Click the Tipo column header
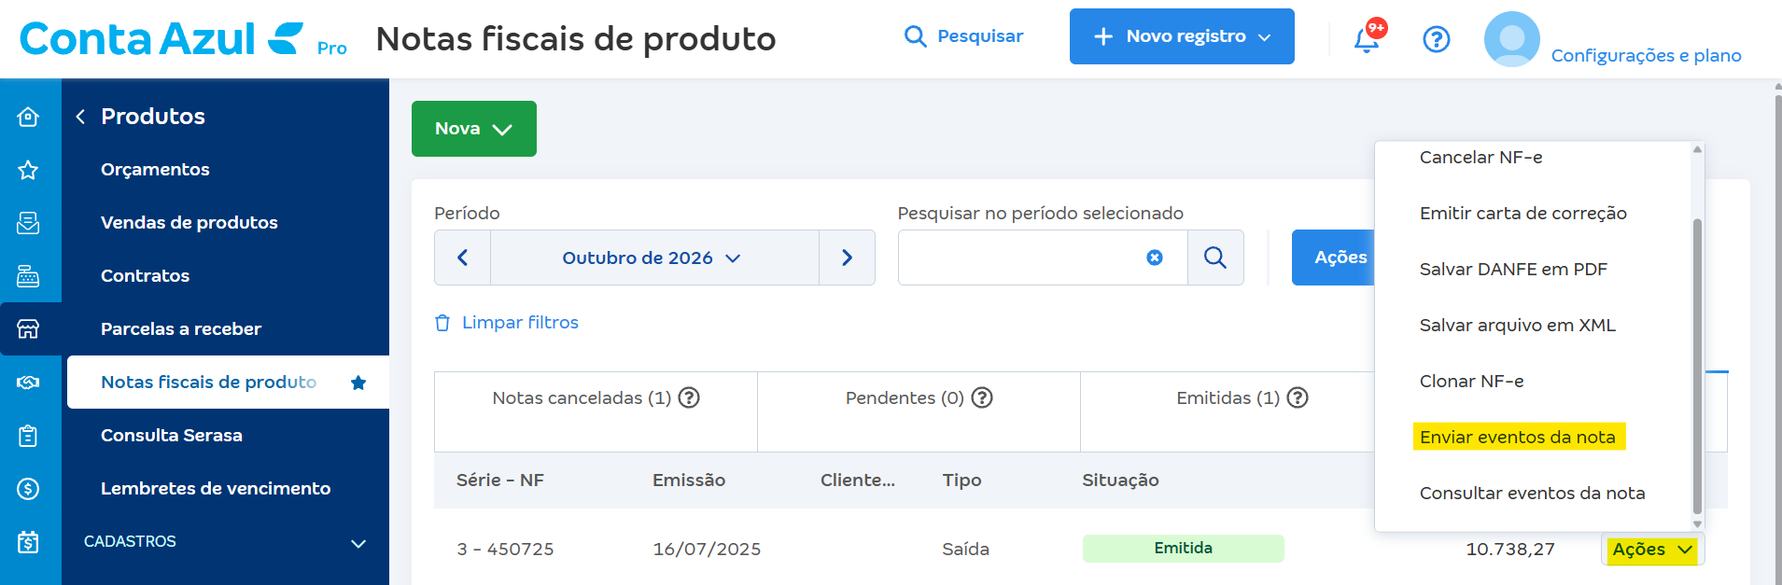Viewport: 1782px width, 585px height. tap(961, 481)
